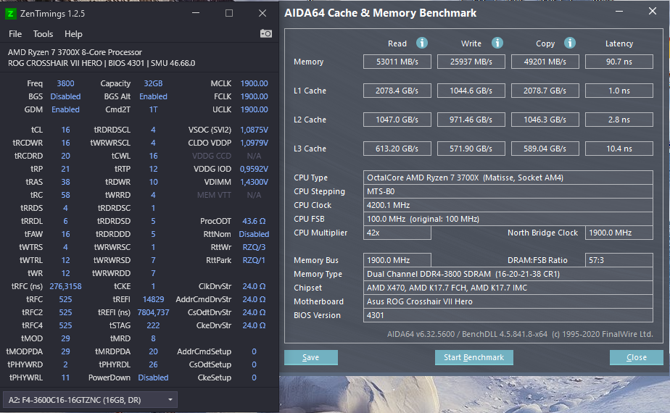Select the Memory Latency value 90.7 ns
The width and height of the screenshot is (670, 413).
pyautogui.click(x=619, y=62)
